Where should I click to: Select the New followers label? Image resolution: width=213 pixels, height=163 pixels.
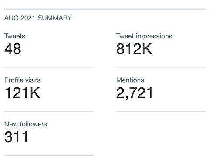coord(26,124)
